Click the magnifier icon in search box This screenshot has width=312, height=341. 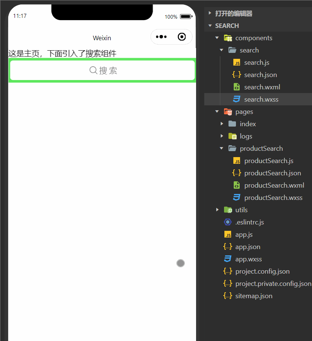94,70
